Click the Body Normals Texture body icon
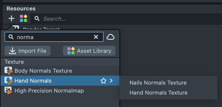Image resolution: width=222 pixels, height=107 pixels. tap(8, 71)
